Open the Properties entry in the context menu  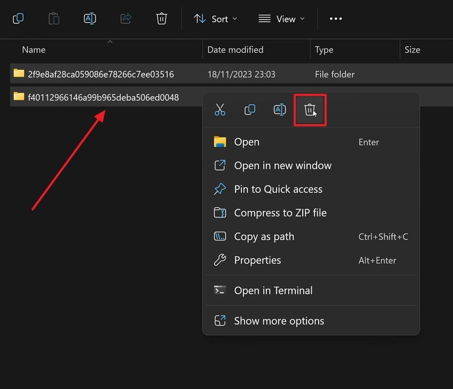257,260
